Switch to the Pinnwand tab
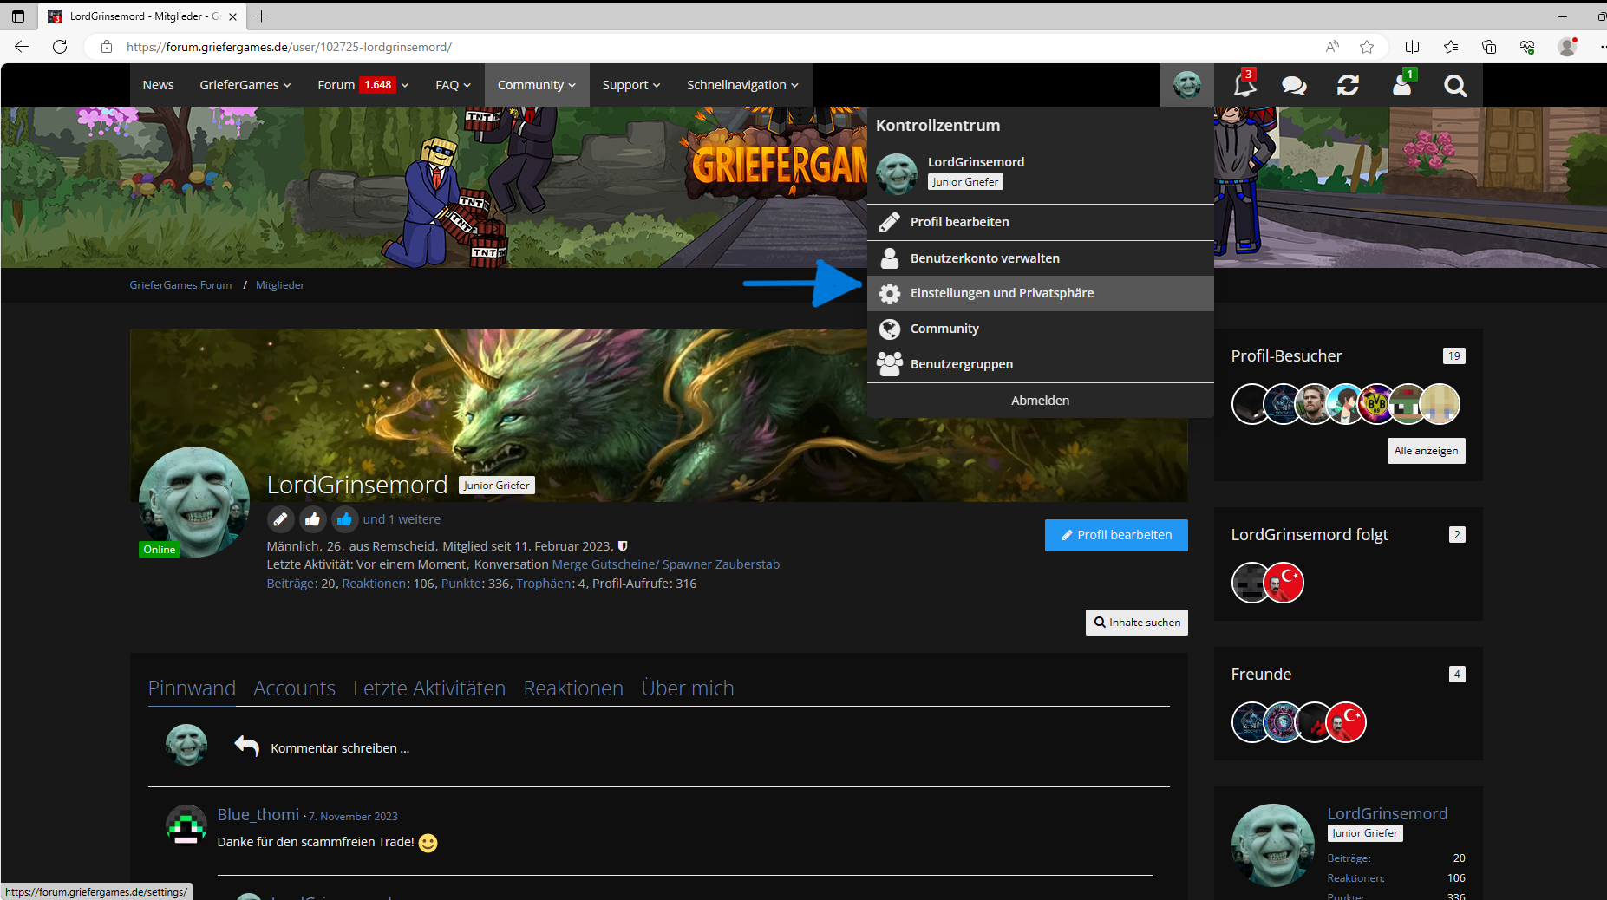Viewport: 1607px width, 900px height. pos(192,688)
